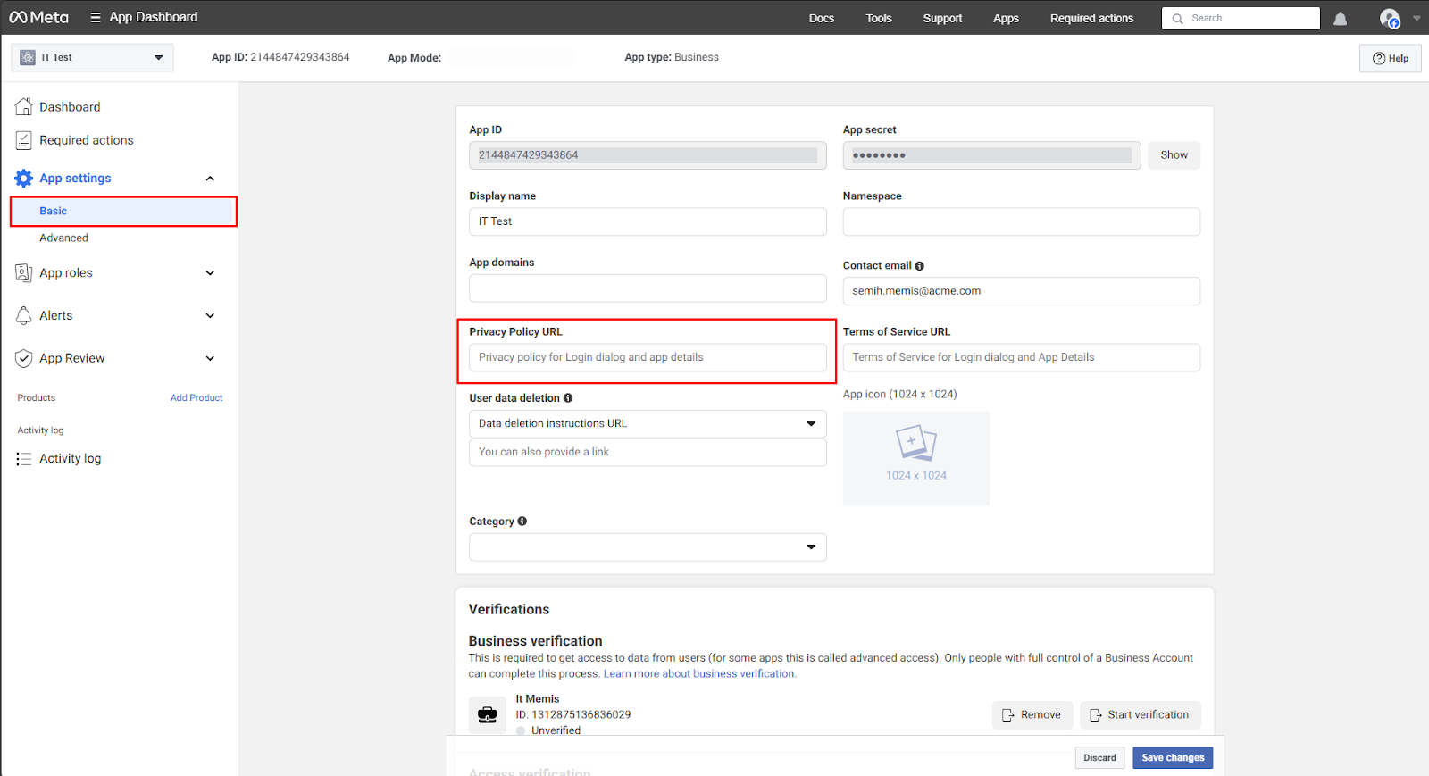Open the IT Test app selector dropdown
The image size is (1429, 776).
pos(92,58)
